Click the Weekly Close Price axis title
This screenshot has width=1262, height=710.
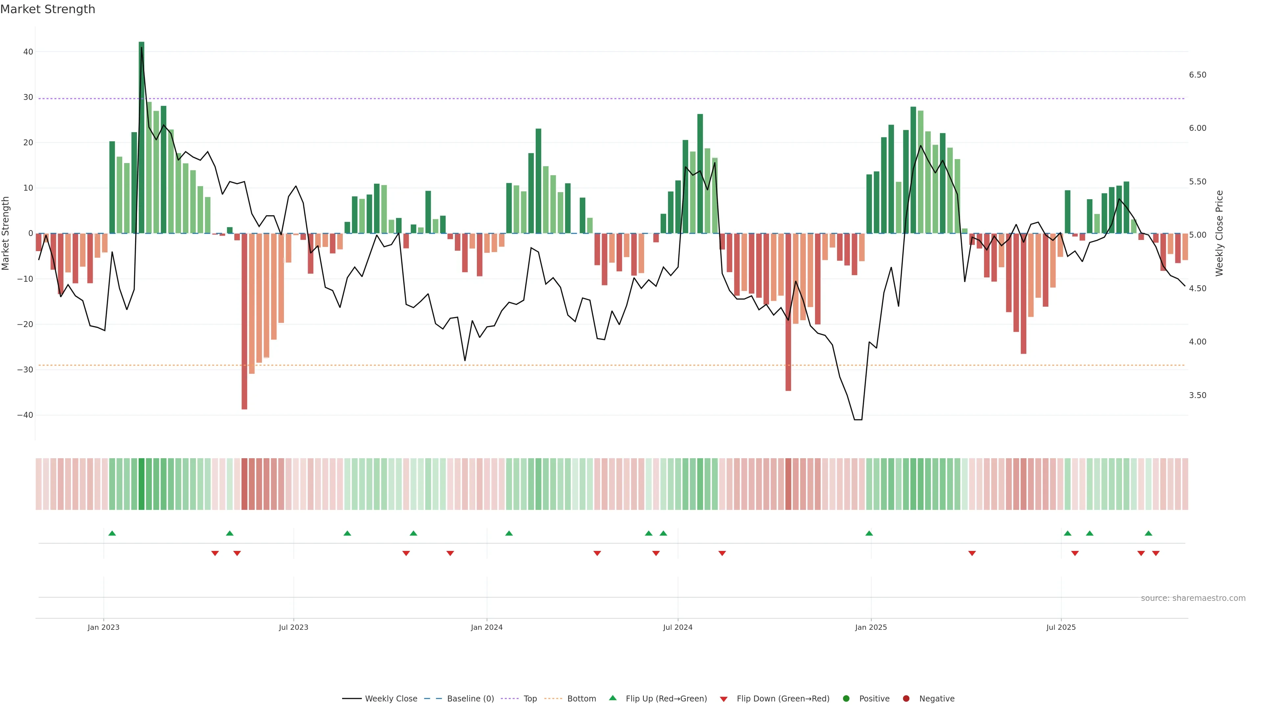tap(1219, 233)
